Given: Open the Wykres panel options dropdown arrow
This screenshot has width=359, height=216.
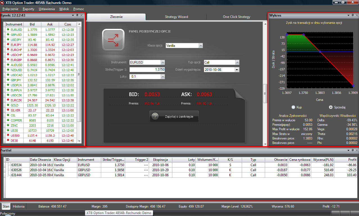Looking at the screenshot, I should pyautogui.click(x=348, y=15).
